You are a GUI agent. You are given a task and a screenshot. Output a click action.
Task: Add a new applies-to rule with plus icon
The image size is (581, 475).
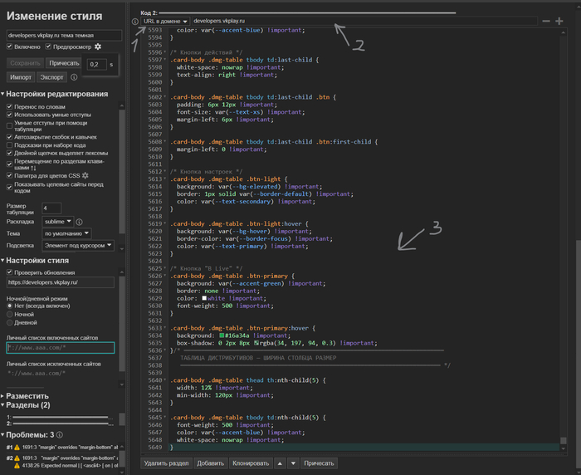click(x=559, y=21)
